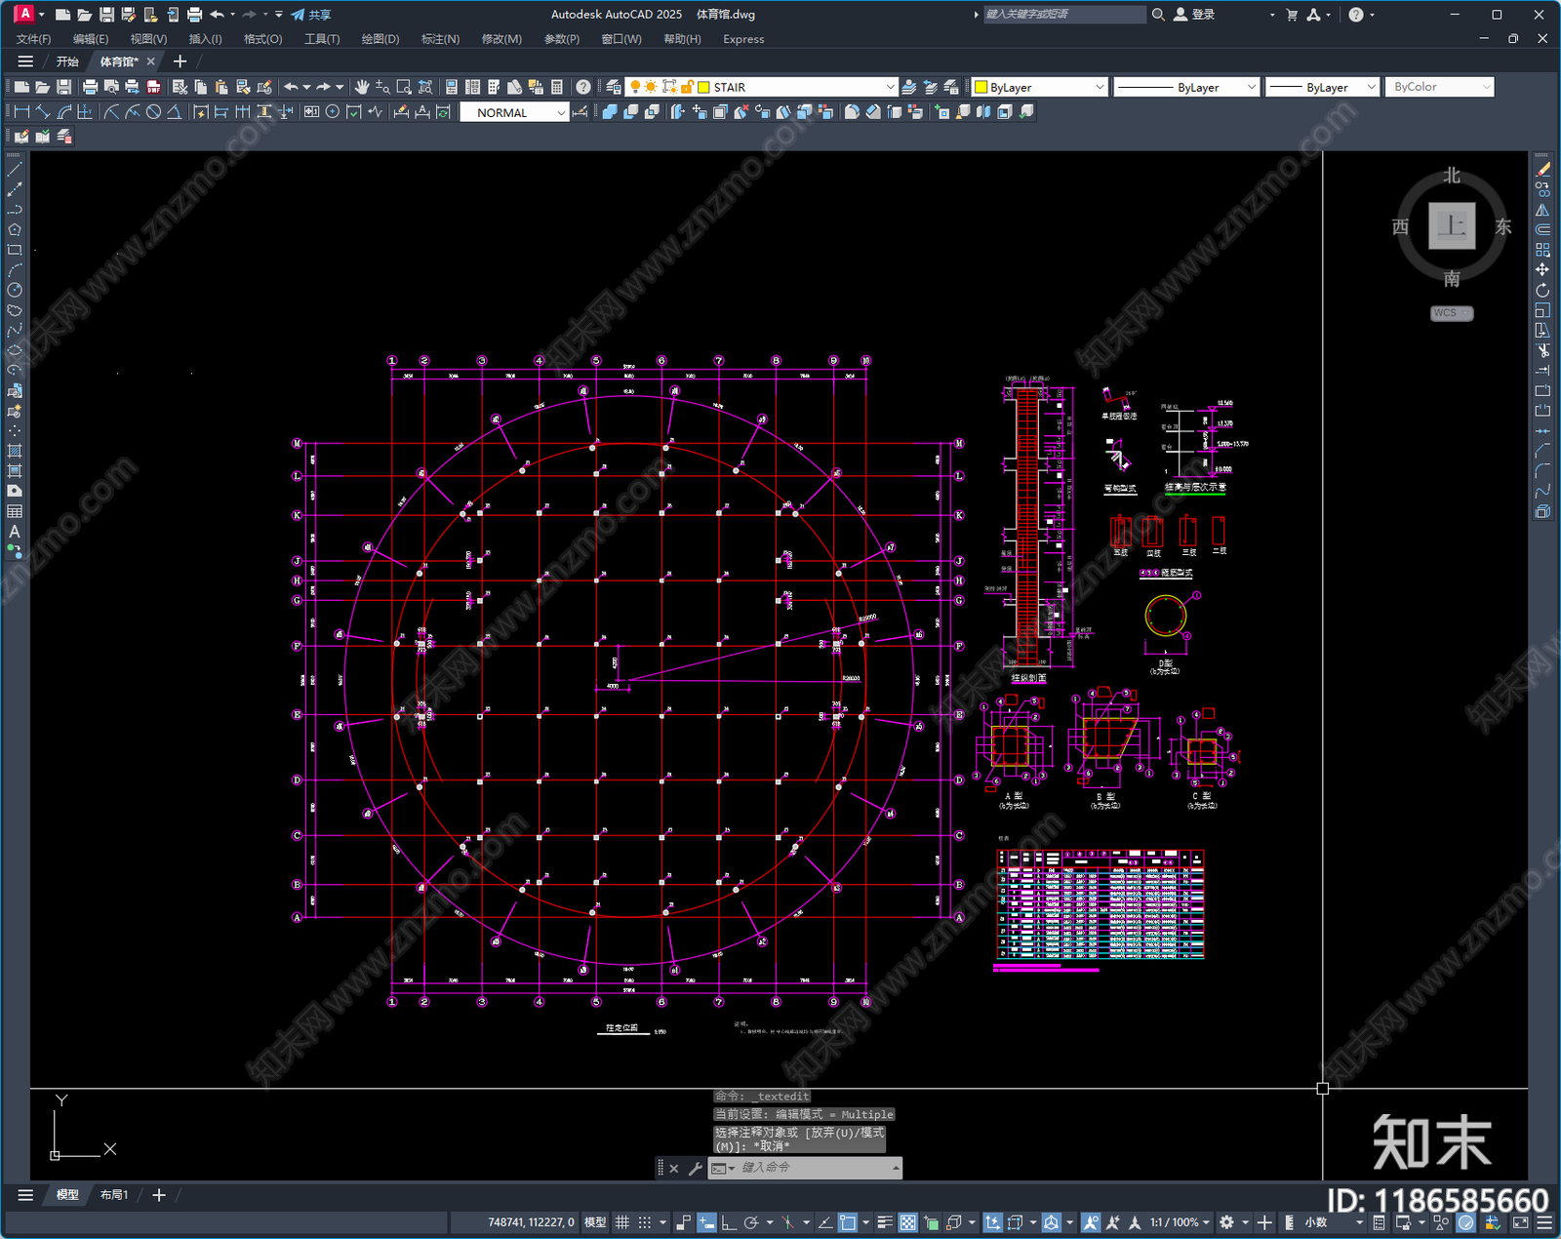Open the NORMAL dimension style dropdown

561,112
